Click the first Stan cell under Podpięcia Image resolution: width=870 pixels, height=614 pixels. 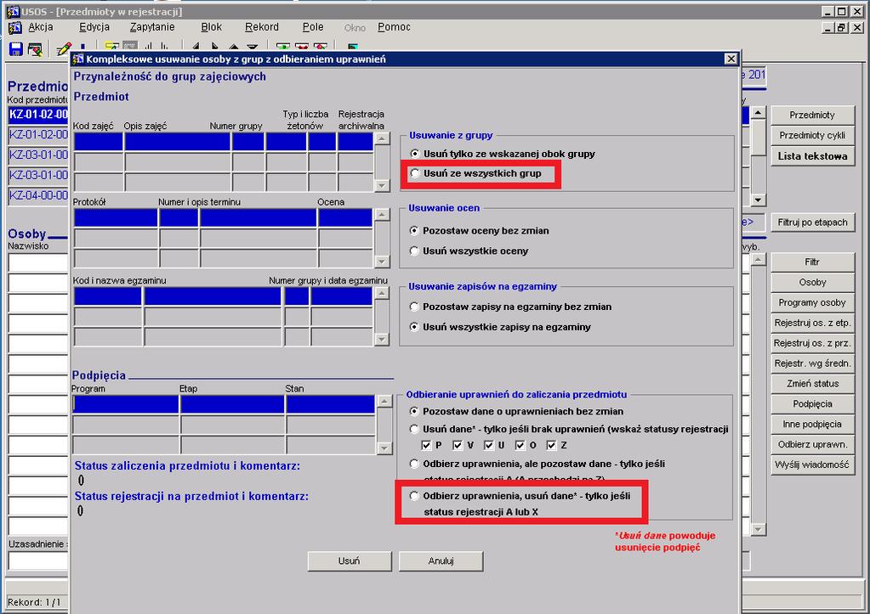330,404
